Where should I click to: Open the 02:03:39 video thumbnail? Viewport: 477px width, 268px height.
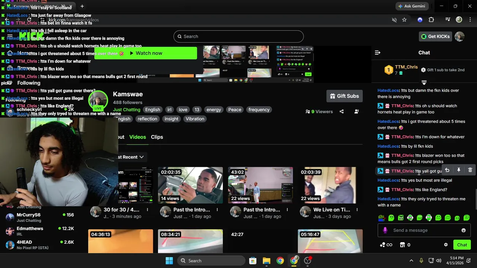pyautogui.click(x=330, y=185)
